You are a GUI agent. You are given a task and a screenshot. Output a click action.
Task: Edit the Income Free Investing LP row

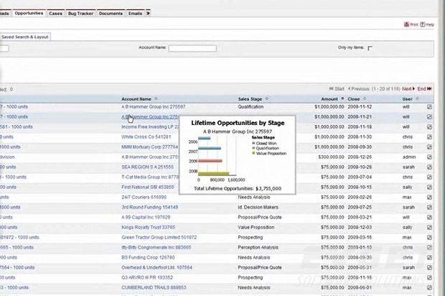point(429,127)
